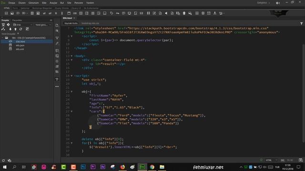Screen dimensions: 305x171
Task: Click the calendar Date insert icon
Action: point(209,13)
